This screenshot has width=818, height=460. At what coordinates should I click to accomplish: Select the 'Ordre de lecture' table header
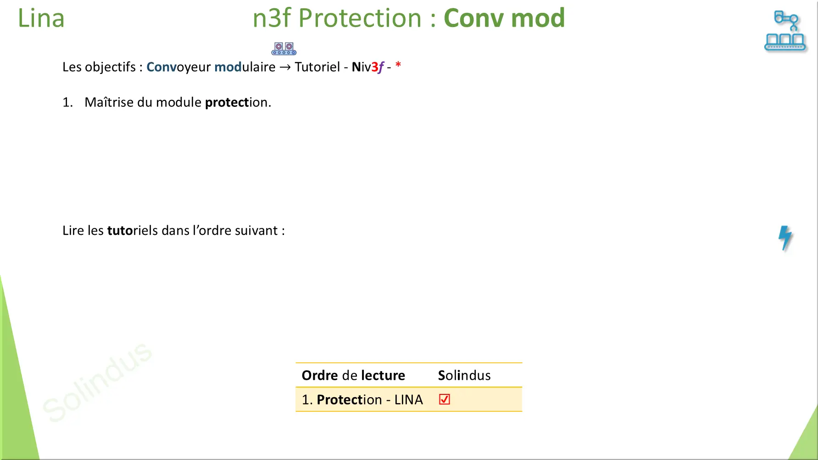point(353,375)
